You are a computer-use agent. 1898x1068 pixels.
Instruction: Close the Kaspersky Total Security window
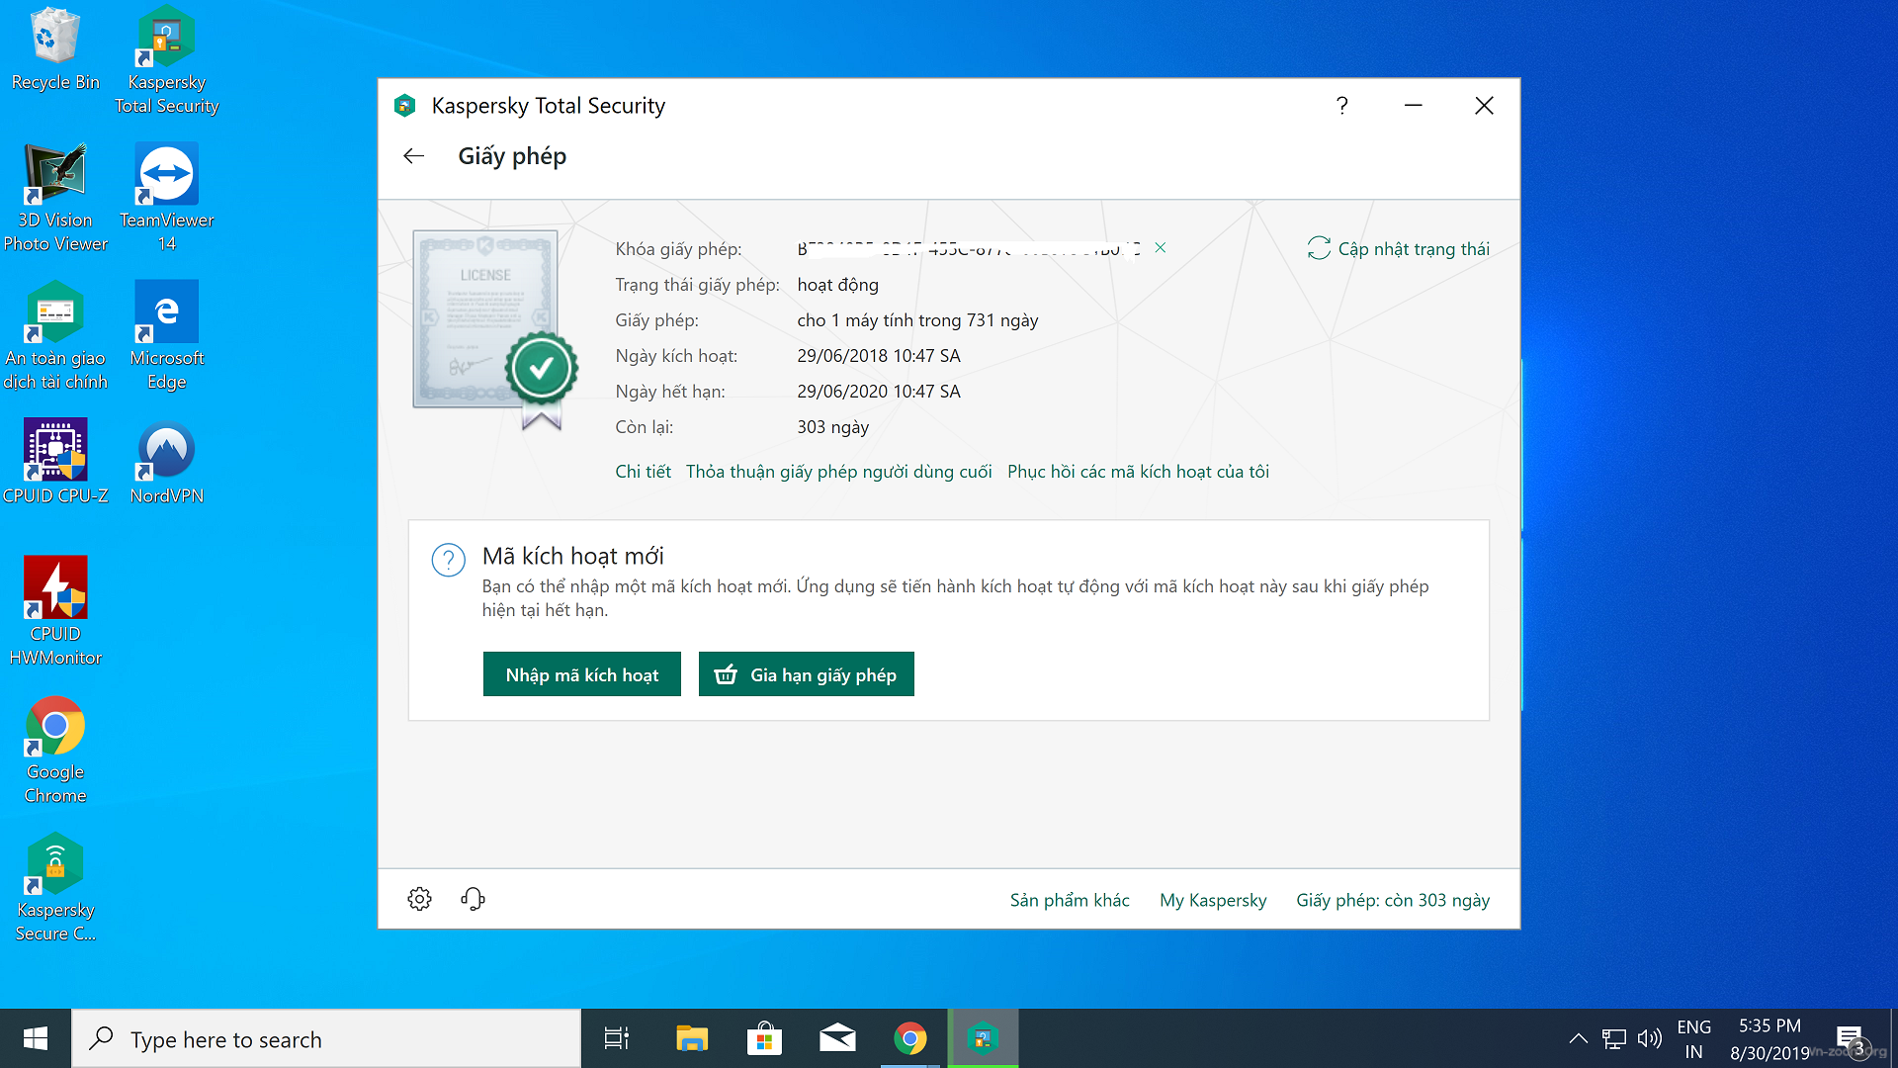click(1484, 106)
